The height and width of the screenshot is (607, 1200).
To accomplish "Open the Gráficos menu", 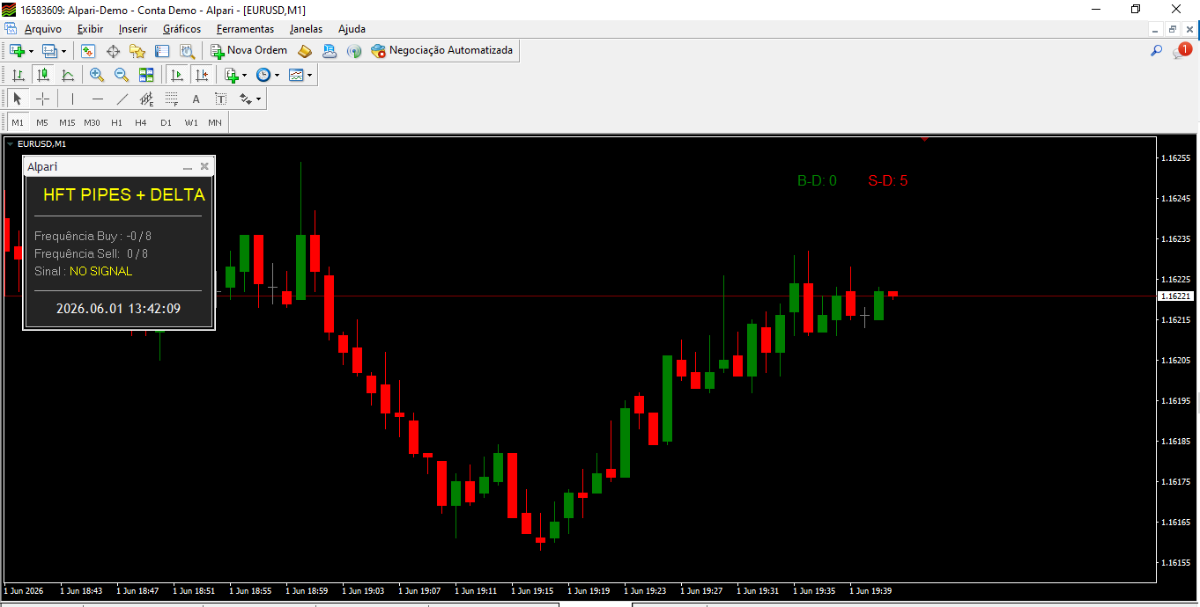I will 181,29.
